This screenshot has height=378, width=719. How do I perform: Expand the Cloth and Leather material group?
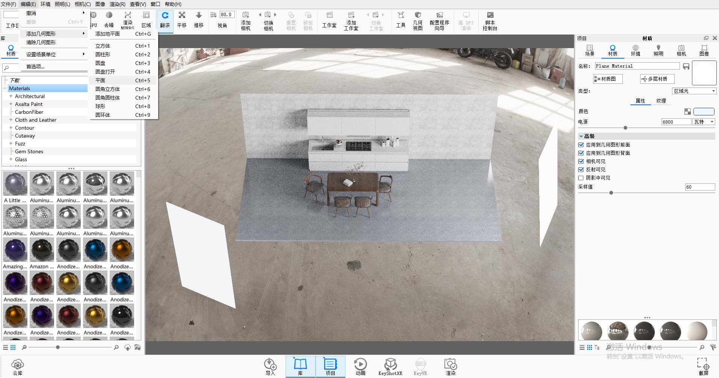10,119
